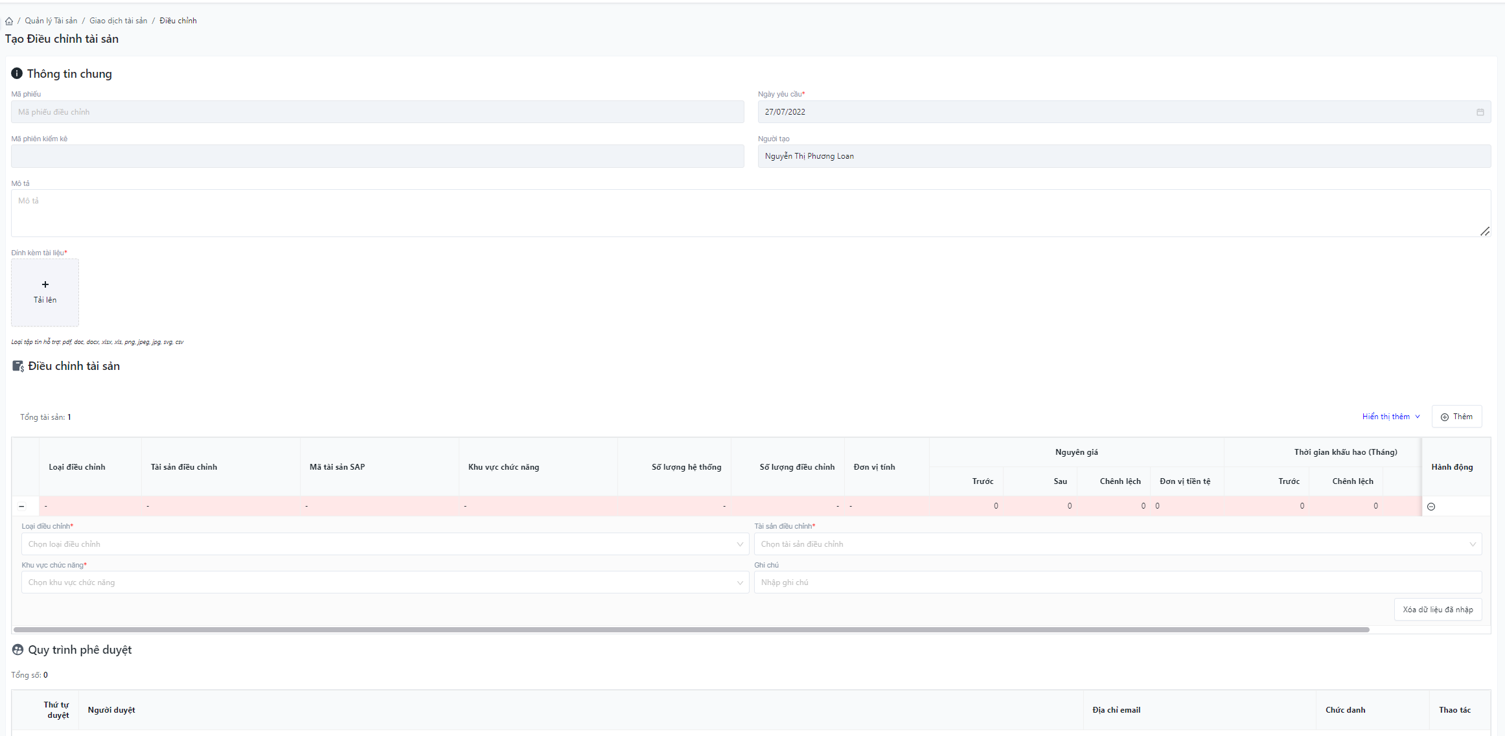Click the horizontal scrollbar under the table
Image resolution: width=1505 pixels, height=736 pixels.
pyautogui.click(x=691, y=630)
